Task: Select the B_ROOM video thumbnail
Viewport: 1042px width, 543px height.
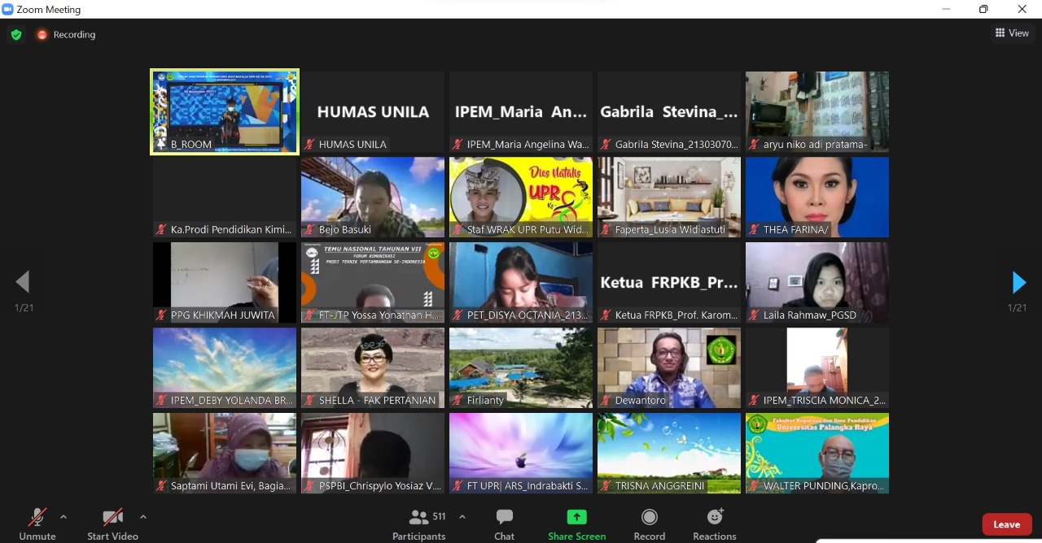Action: pos(225,111)
